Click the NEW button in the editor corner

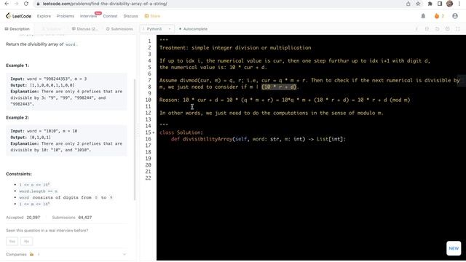(x=454, y=248)
